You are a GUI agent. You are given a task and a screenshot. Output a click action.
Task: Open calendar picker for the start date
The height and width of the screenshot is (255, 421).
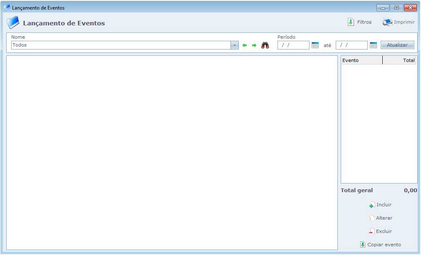(x=315, y=45)
